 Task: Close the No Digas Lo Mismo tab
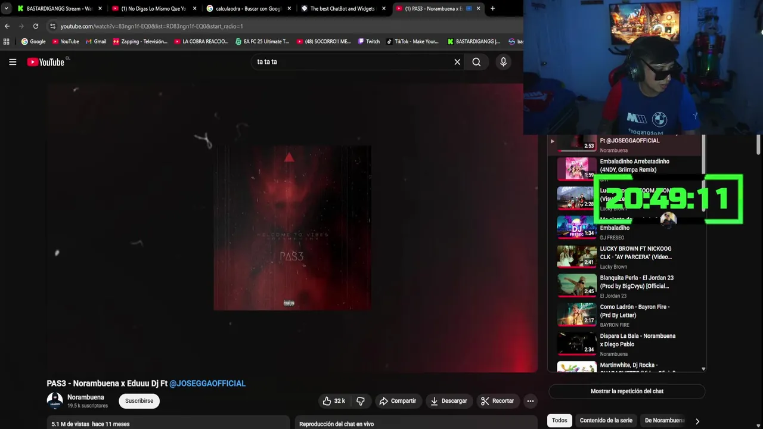click(194, 8)
